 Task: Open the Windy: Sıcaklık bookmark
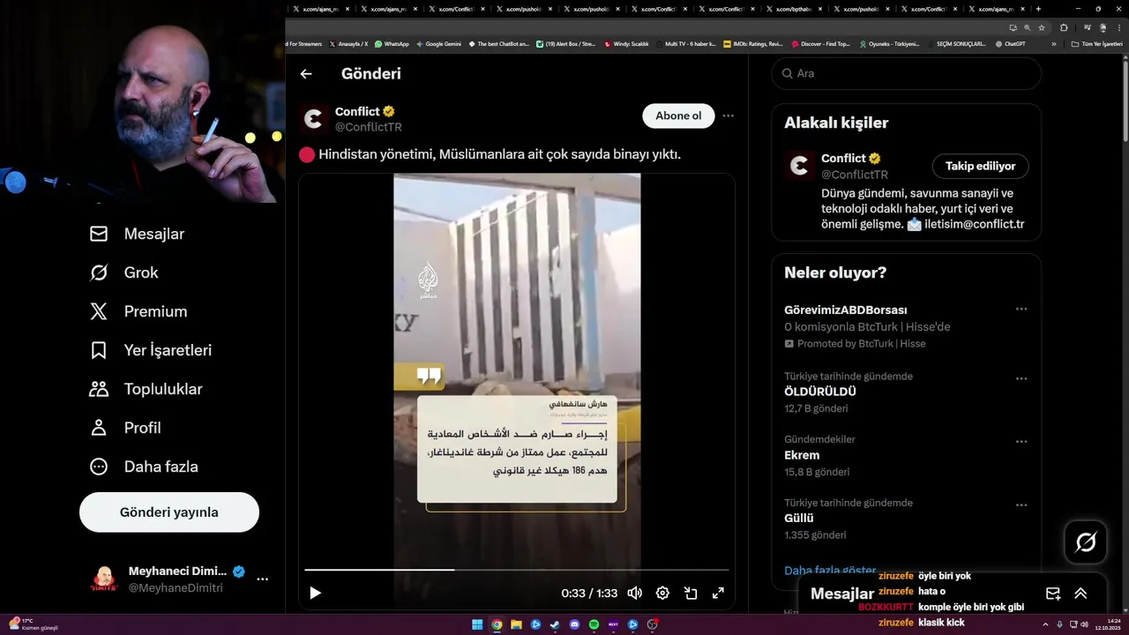tap(626, 43)
